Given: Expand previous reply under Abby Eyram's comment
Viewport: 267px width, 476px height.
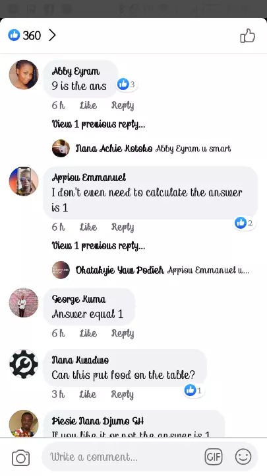Looking at the screenshot, I should point(98,124).
